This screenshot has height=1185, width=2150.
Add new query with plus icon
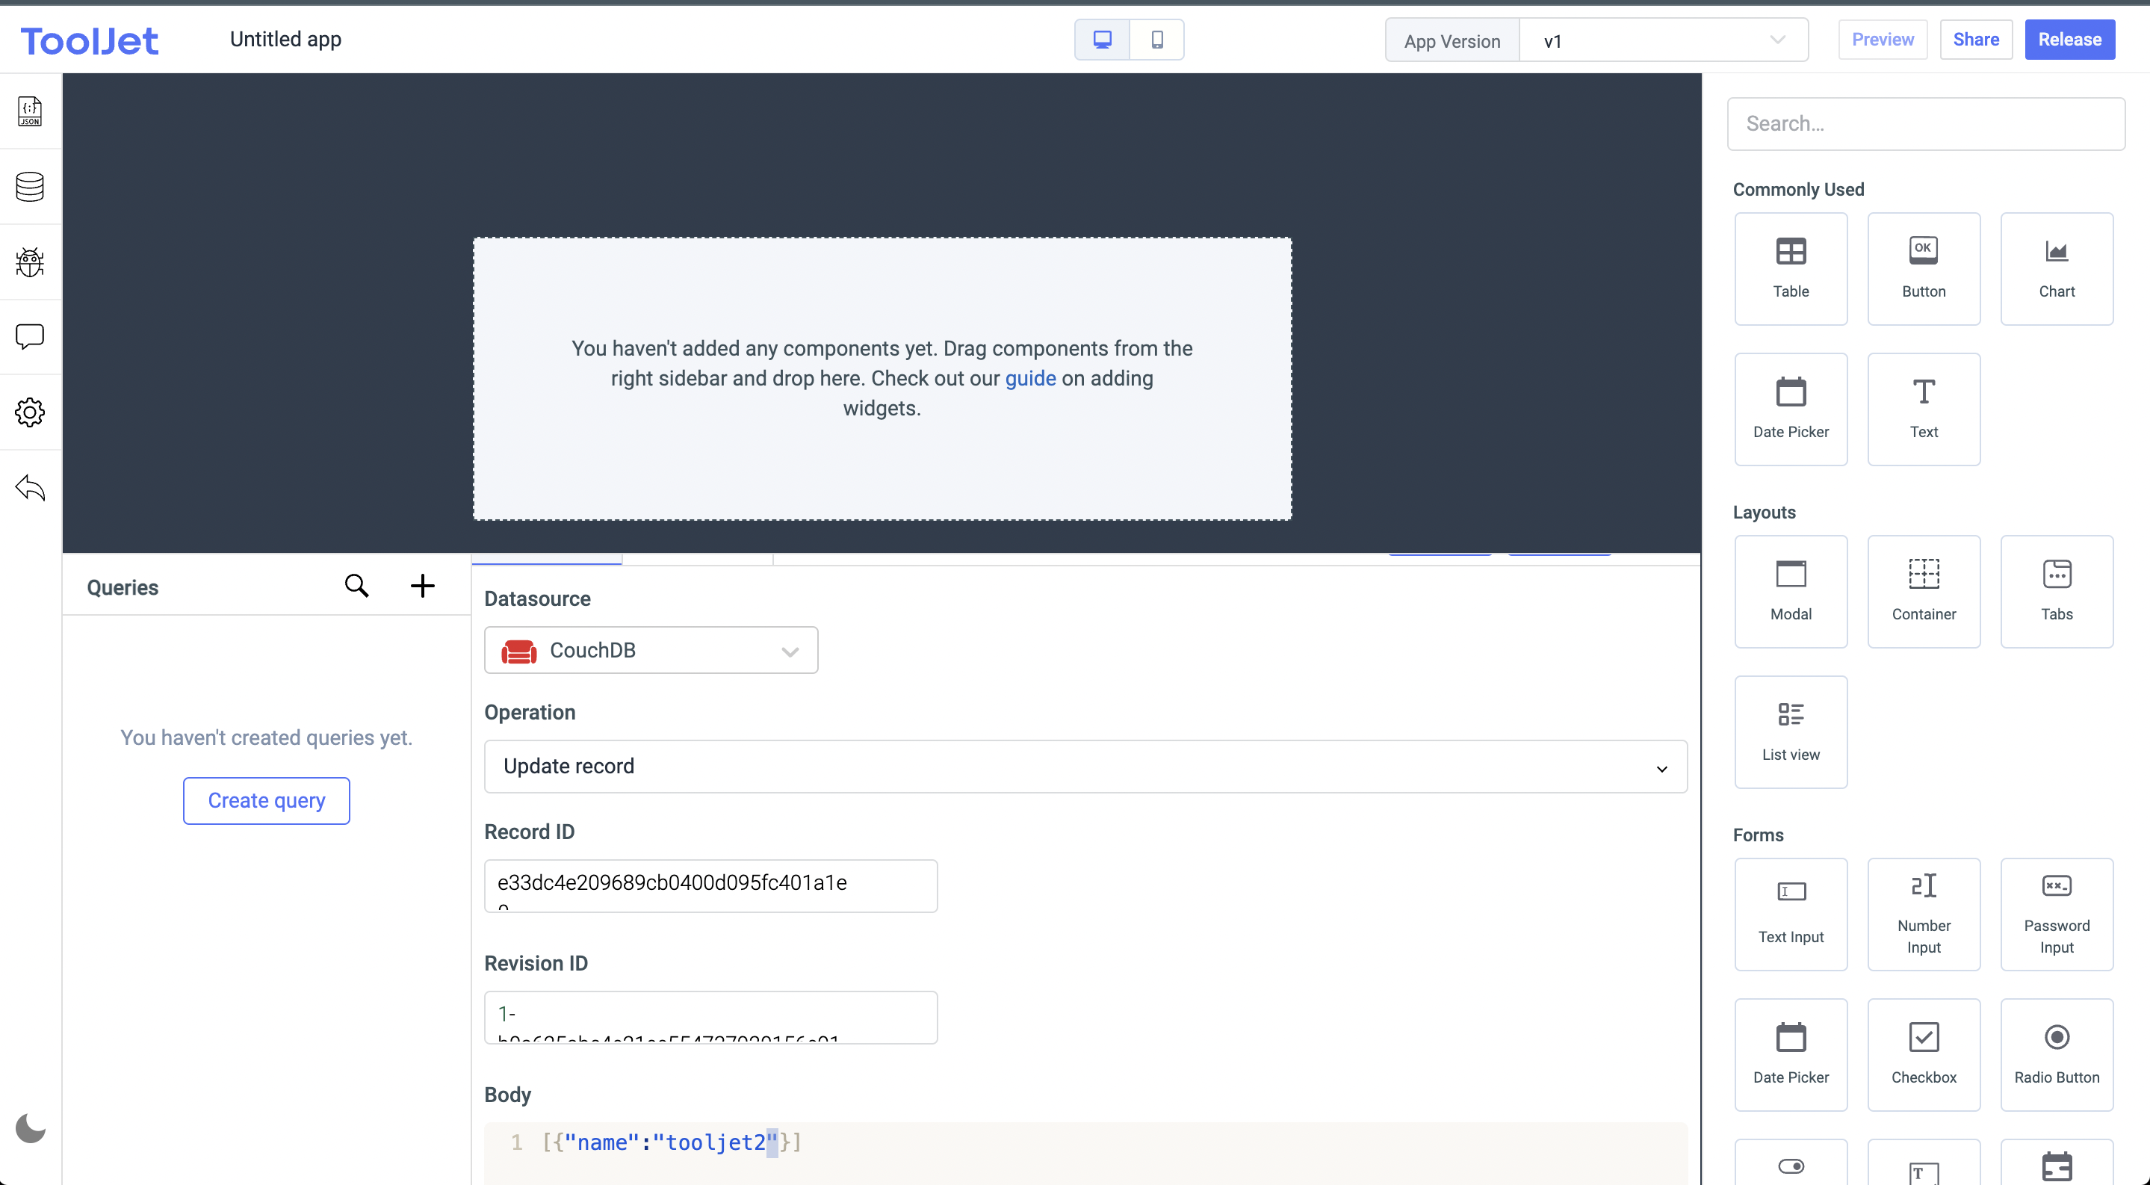tap(422, 586)
